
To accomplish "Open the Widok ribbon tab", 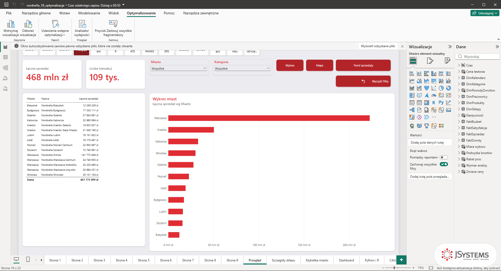I will 114,13.
